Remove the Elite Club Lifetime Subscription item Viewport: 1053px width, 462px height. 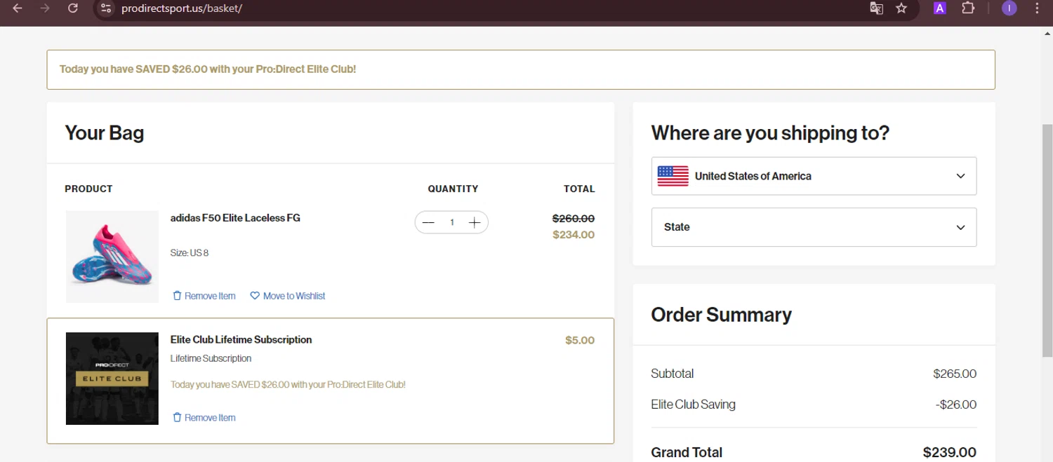[204, 418]
